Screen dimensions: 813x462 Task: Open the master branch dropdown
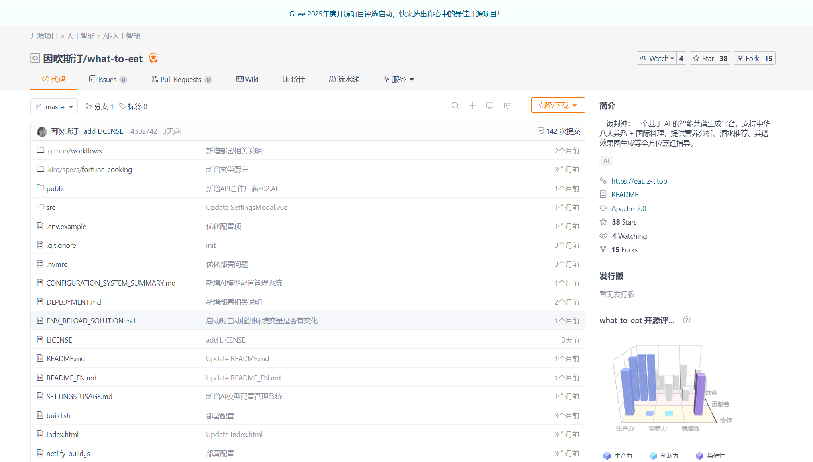click(x=54, y=106)
